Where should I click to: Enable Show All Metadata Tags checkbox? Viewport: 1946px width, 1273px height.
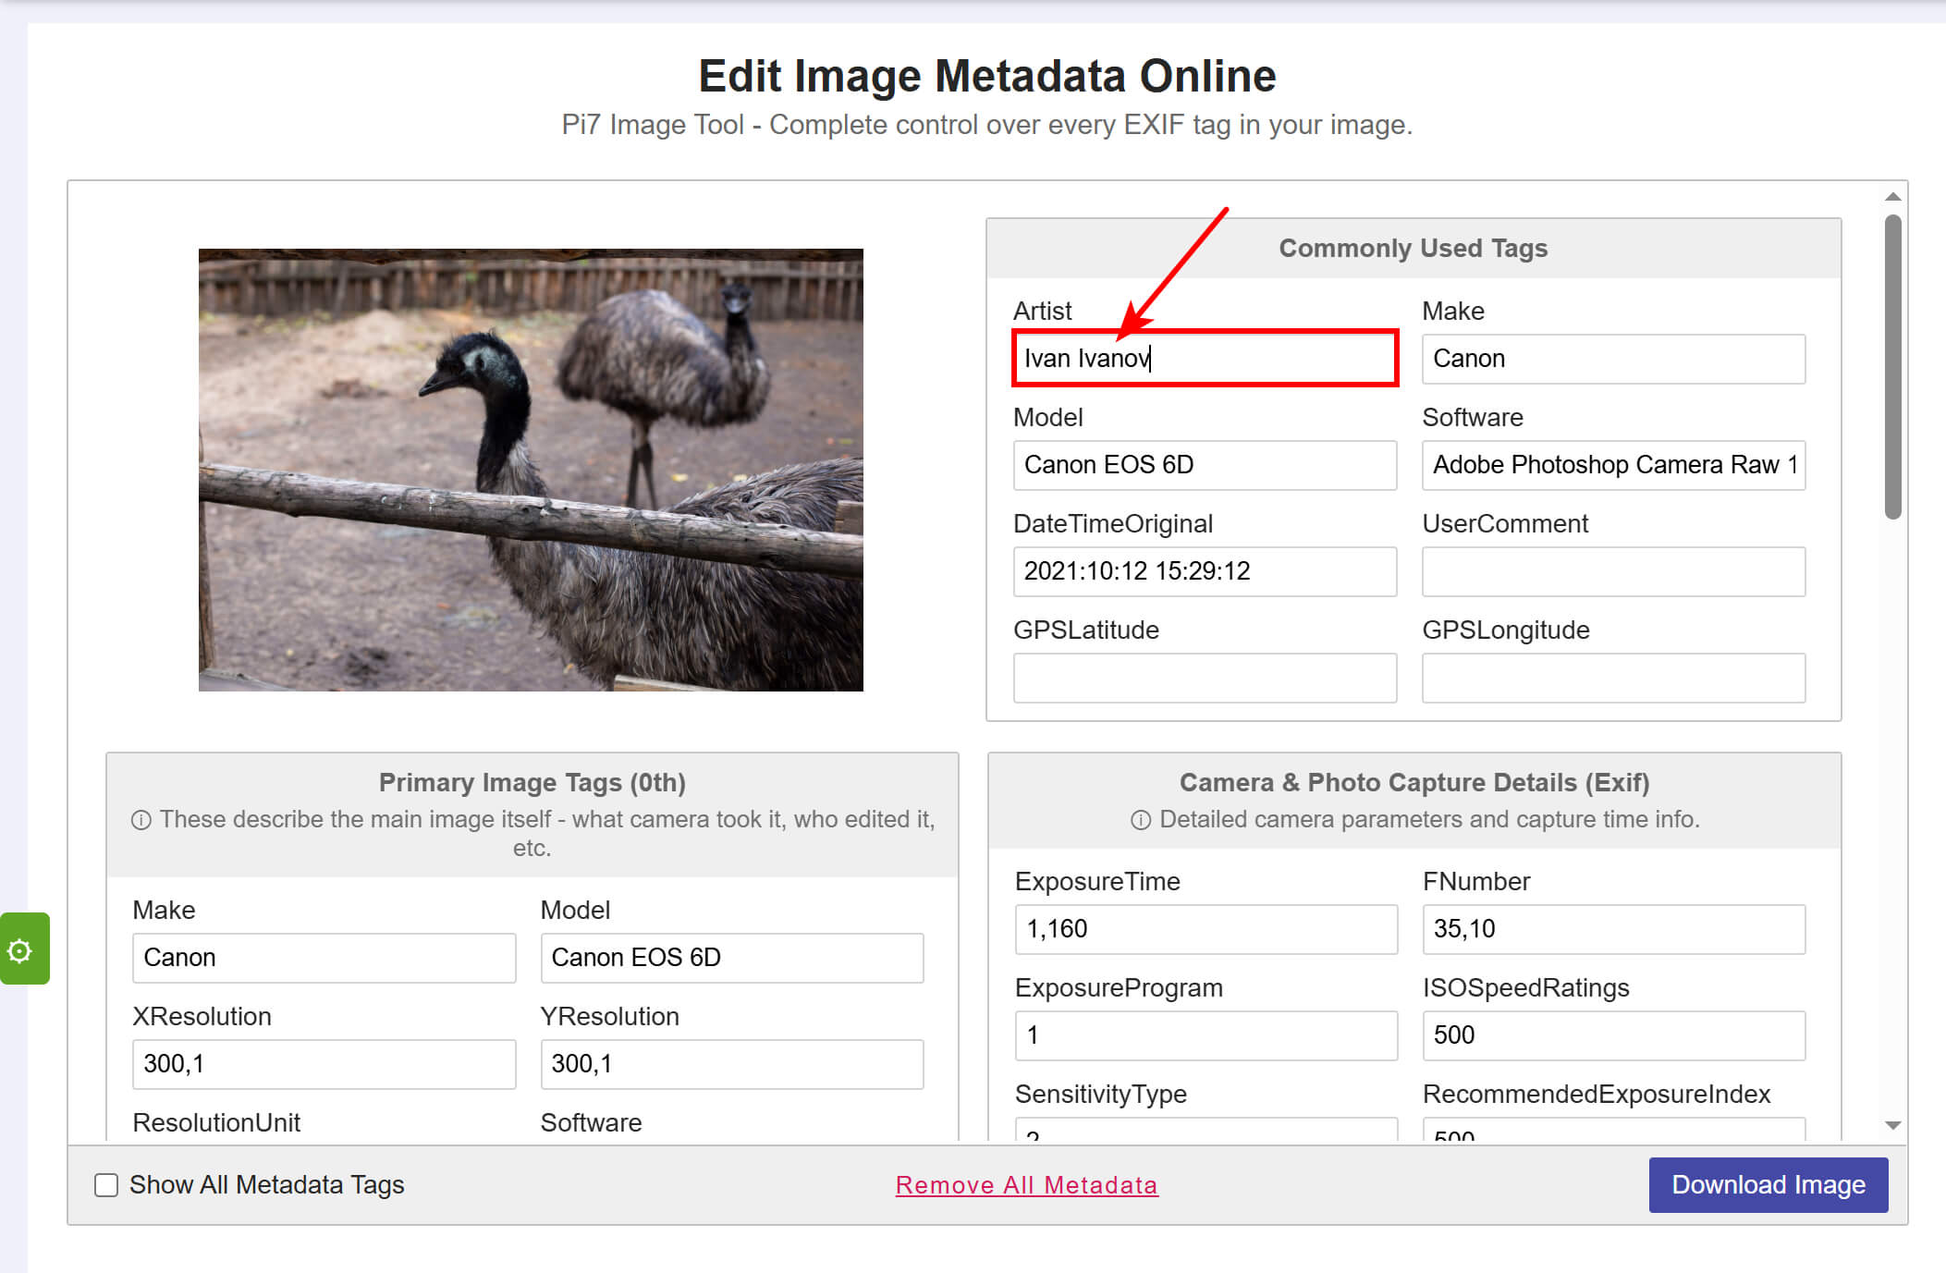106,1185
